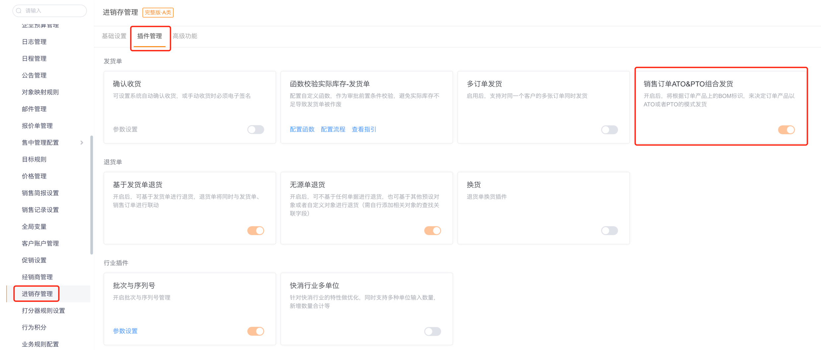This screenshot has height=359, width=821.
Task: Open the 高级功能 tab
Action: pyautogui.click(x=185, y=36)
